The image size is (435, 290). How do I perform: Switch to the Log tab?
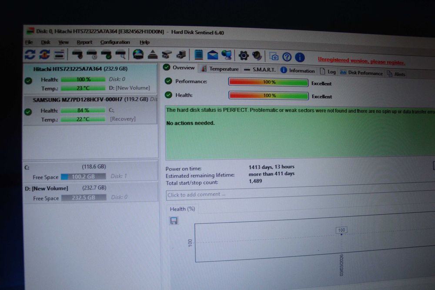[x=328, y=72]
